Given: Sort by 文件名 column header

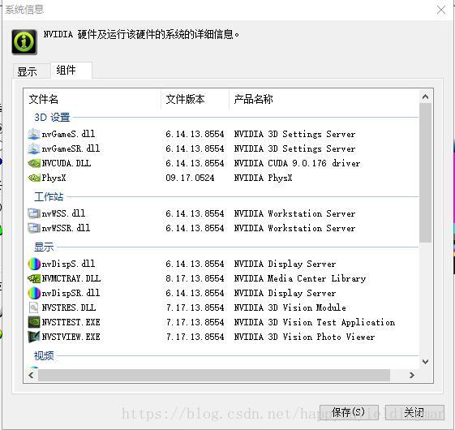Looking at the screenshot, I should pyautogui.click(x=92, y=99).
